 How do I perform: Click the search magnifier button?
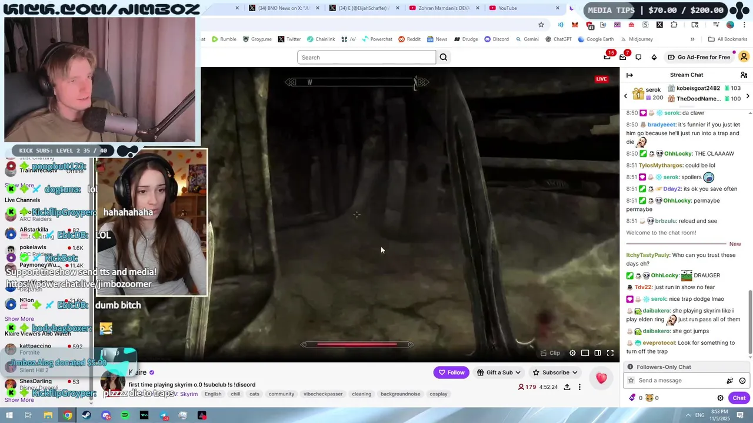coord(444,58)
